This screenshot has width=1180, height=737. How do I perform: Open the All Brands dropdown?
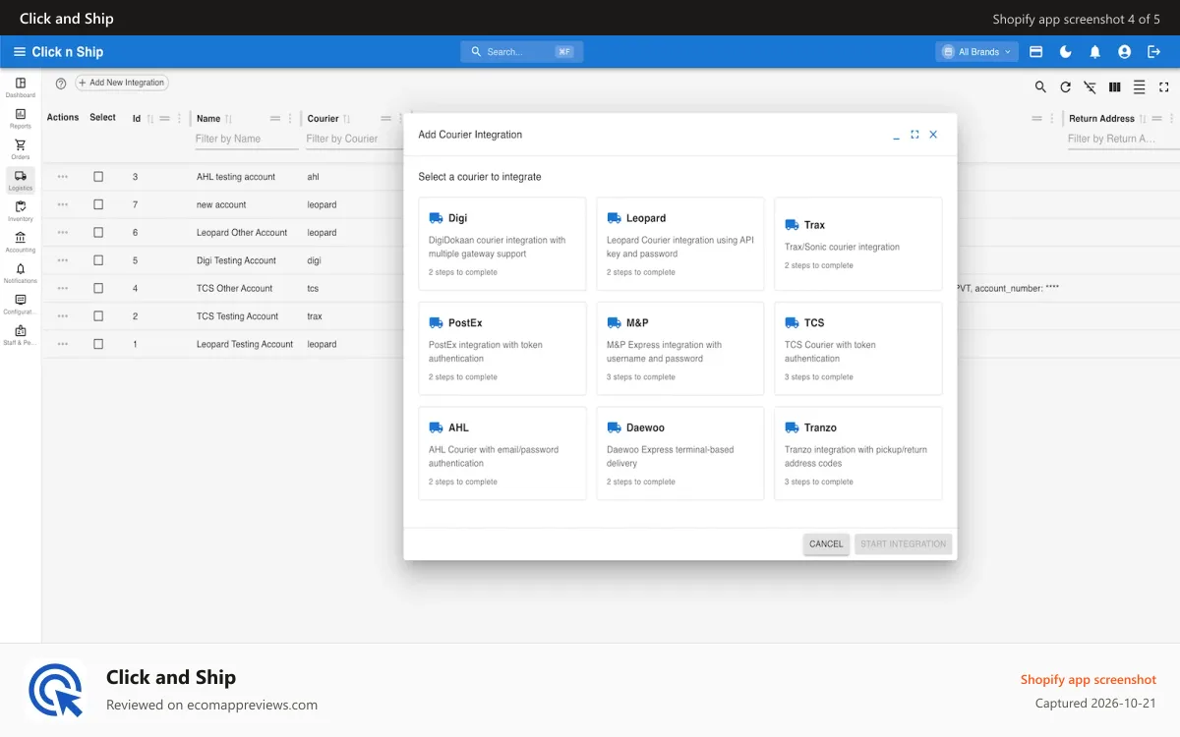[x=976, y=52]
